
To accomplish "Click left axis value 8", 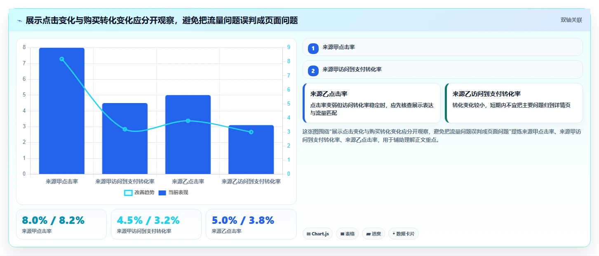I will (x=24, y=47).
